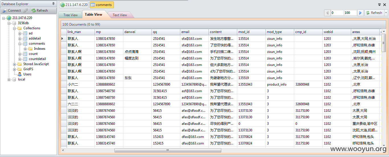Expand the Stored JavaScript node
Image resolution: width=389 pixels, height=157 pixels.
pos(15,64)
